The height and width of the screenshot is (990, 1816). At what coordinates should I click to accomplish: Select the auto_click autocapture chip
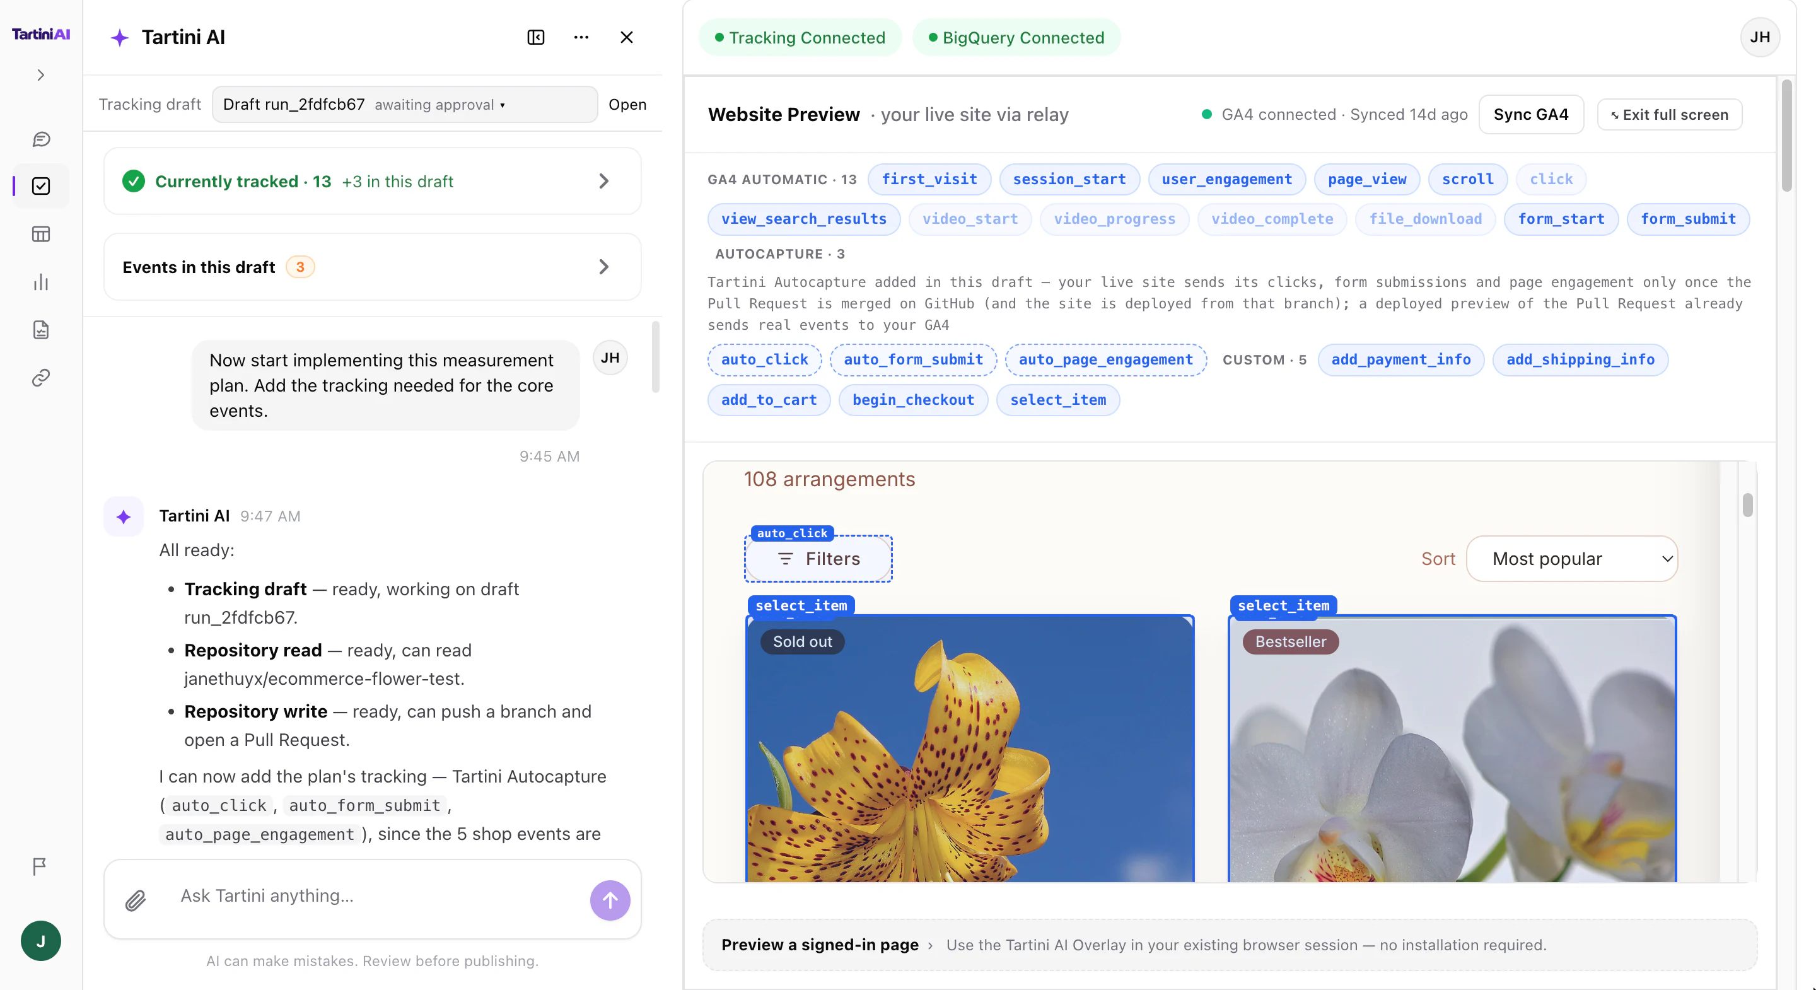coord(764,359)
